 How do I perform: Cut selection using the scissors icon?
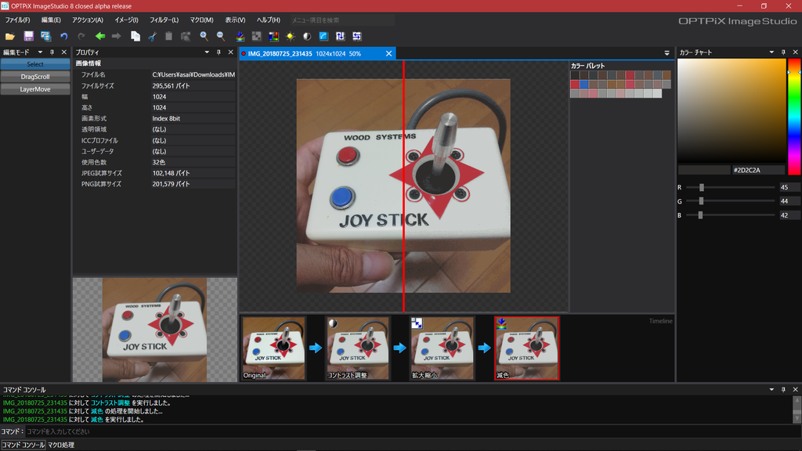153,36
